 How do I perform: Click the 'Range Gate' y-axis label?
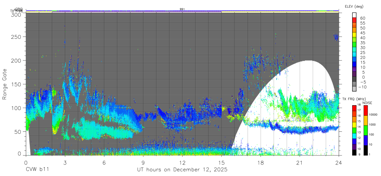pyautogui.click(x=5, y=84)
